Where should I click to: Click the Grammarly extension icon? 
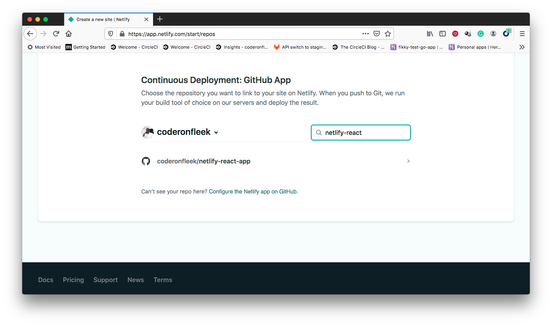pos(481,34)
